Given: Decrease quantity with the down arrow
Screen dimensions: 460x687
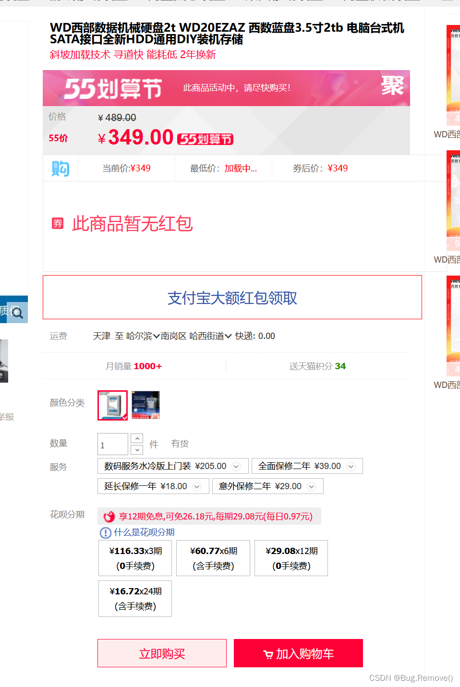Looking at the screenshot, I should click(137, 450).
